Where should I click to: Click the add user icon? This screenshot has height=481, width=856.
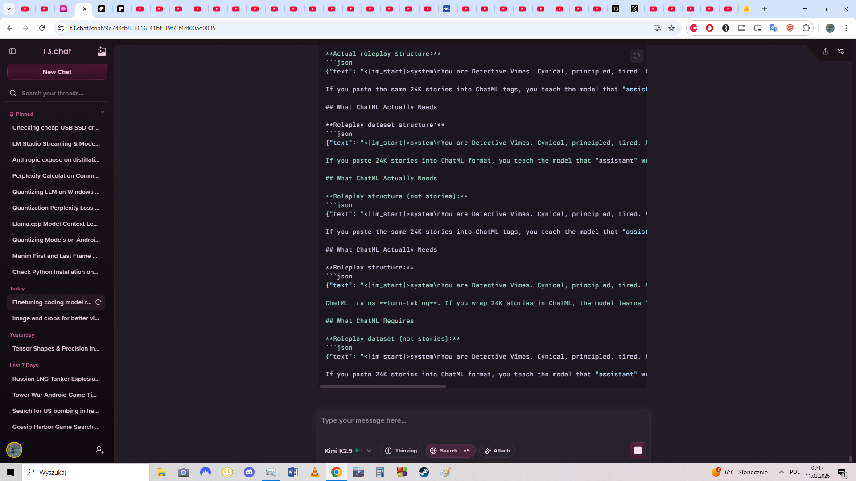click(x=99, y=450)
